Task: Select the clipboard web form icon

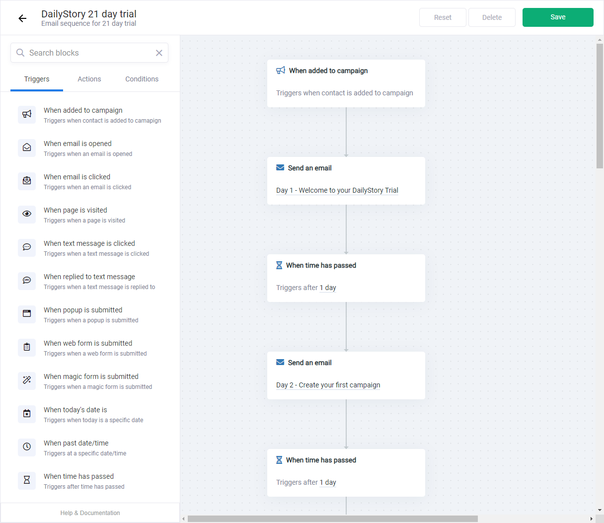Action: [x=27, y=348]
